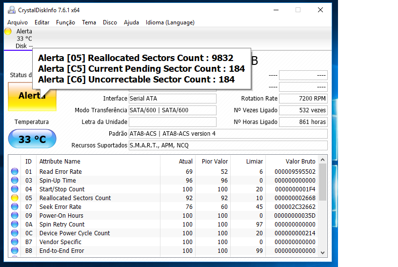Viewport: 398px width, 267px height.
Task: Click the Alerta [05] Reallocated Sectors Count tooltip line
Action: pos(136,58)
